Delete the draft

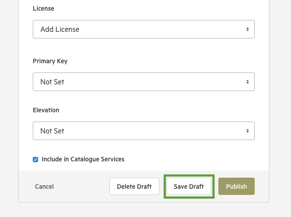[x=134, y=187]
